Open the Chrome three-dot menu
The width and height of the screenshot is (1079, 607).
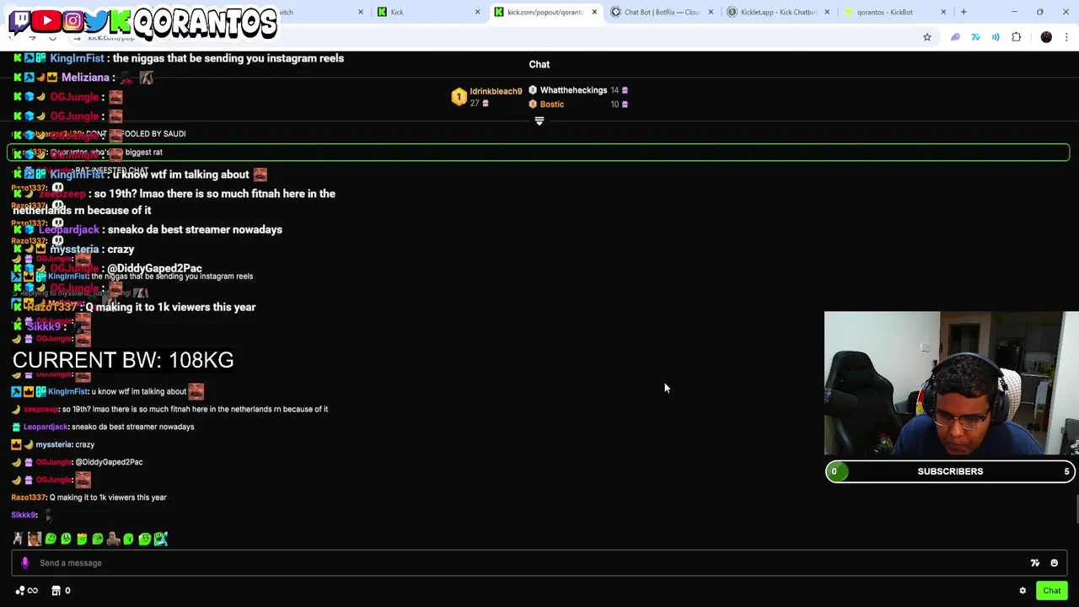(1066, 37)
